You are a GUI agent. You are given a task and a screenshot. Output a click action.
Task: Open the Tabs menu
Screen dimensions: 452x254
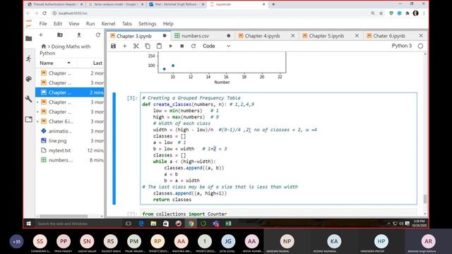(x=126, y=23)
